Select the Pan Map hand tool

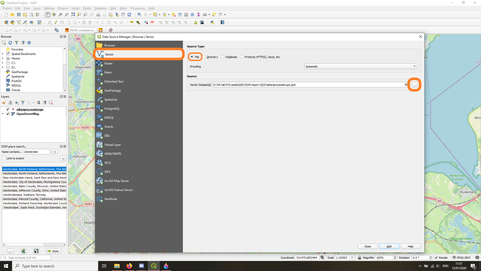(x=48, y=15)
